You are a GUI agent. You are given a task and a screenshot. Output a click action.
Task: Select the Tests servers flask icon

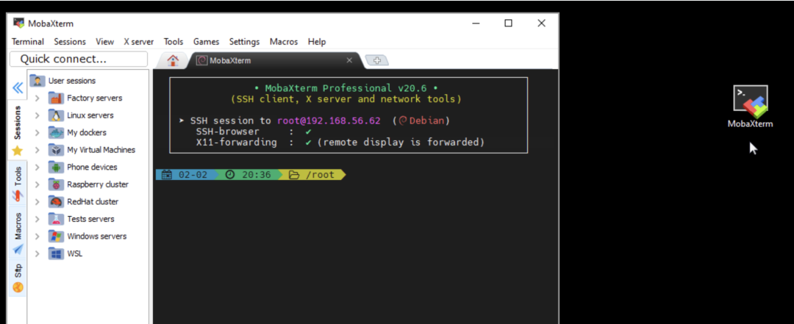pos(56,219)
